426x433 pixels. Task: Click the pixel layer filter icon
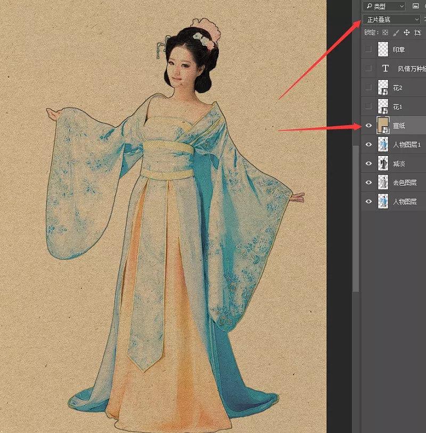tap(415, 6)
